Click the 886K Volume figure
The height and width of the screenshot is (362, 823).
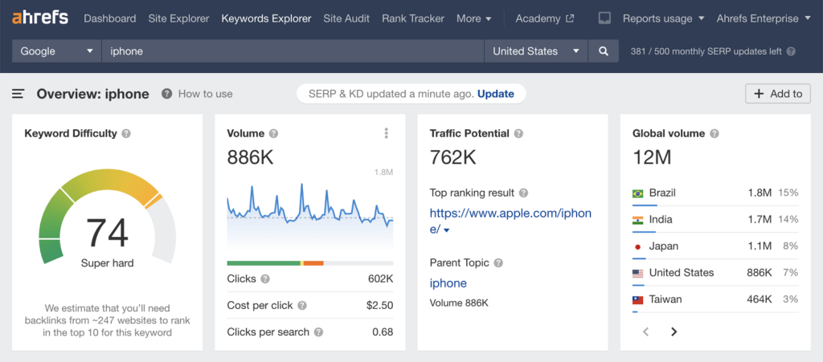click(251, 157)
